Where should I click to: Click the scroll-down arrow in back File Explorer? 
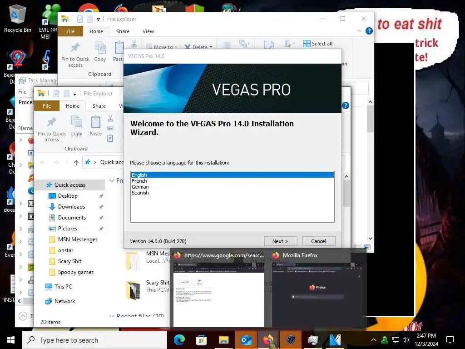370,239
